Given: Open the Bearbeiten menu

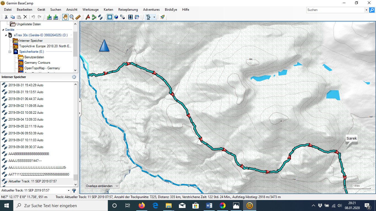Looking at the screenshot, I should pos(24,10).
